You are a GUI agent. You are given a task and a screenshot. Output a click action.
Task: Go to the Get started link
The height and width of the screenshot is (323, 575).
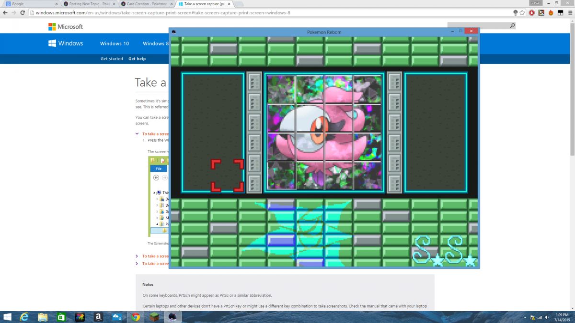pyautogui.click(x=112, y=59)
